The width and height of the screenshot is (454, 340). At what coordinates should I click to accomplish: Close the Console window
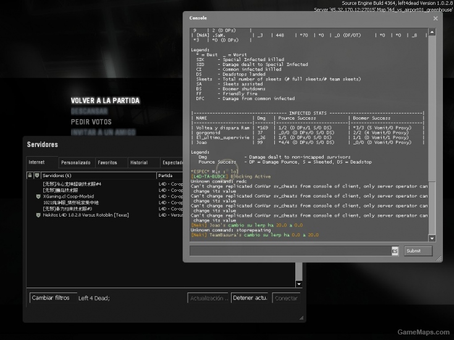pyautogui.click(x=435, y=19)
